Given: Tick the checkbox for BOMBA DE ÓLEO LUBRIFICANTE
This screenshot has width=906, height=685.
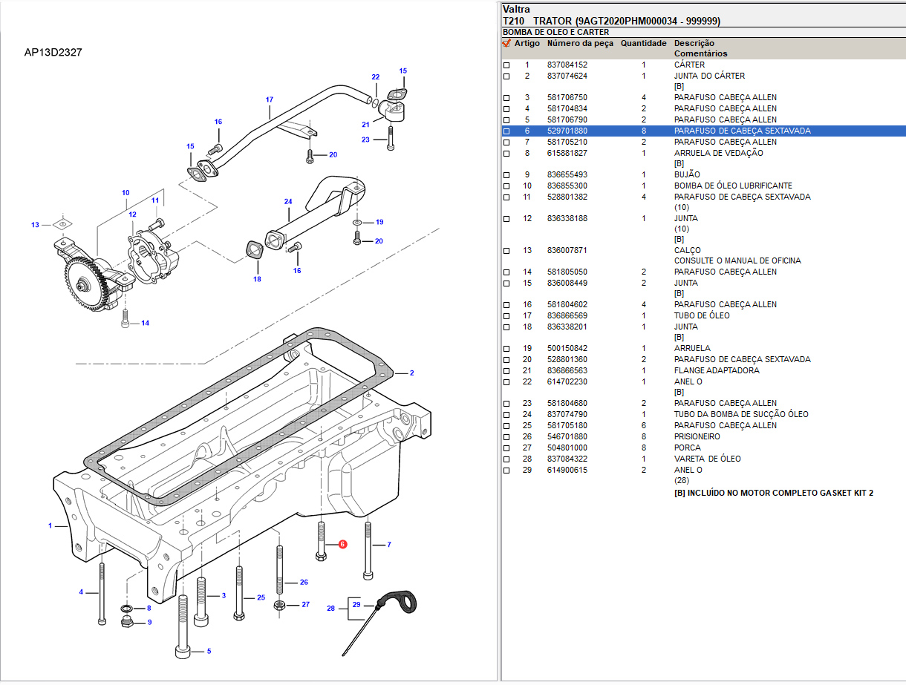Looking at the screenshot, I should click(x=506, y=186).
